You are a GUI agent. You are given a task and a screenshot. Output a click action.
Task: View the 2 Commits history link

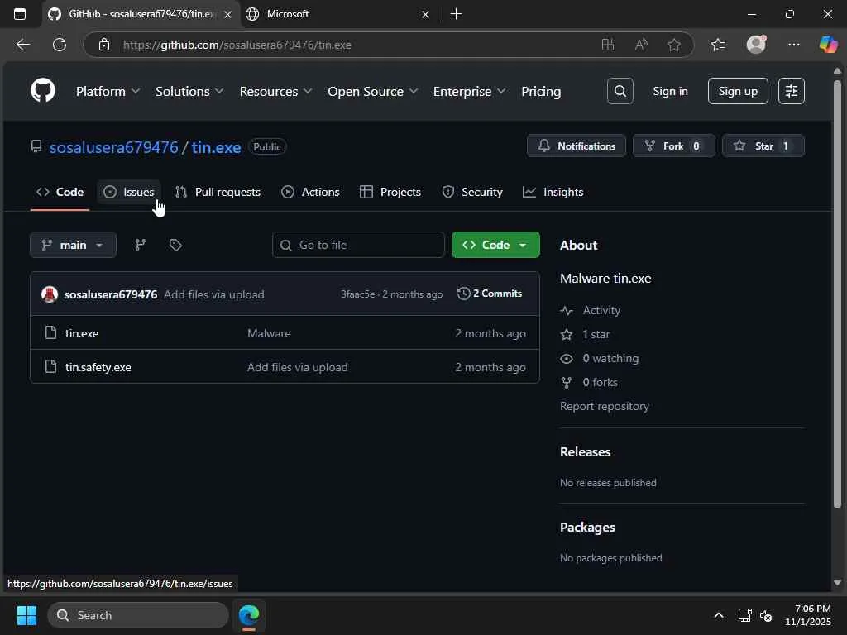490,294
